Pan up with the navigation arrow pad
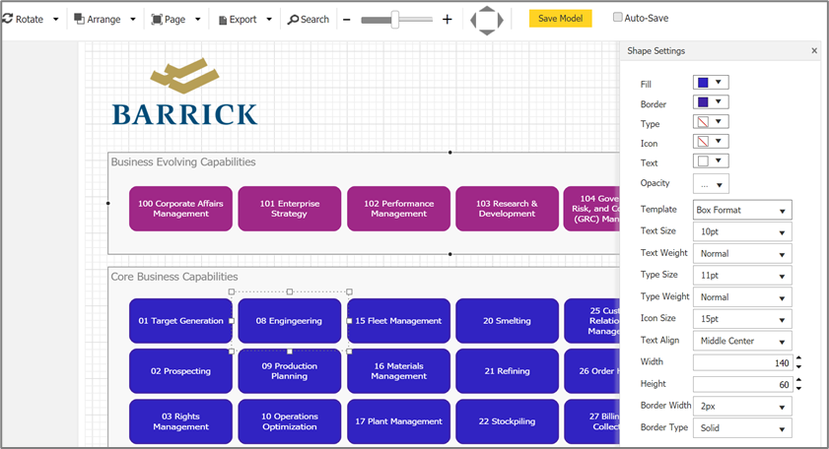The width and height of the screenshot is (829, 449). point(487,8)
